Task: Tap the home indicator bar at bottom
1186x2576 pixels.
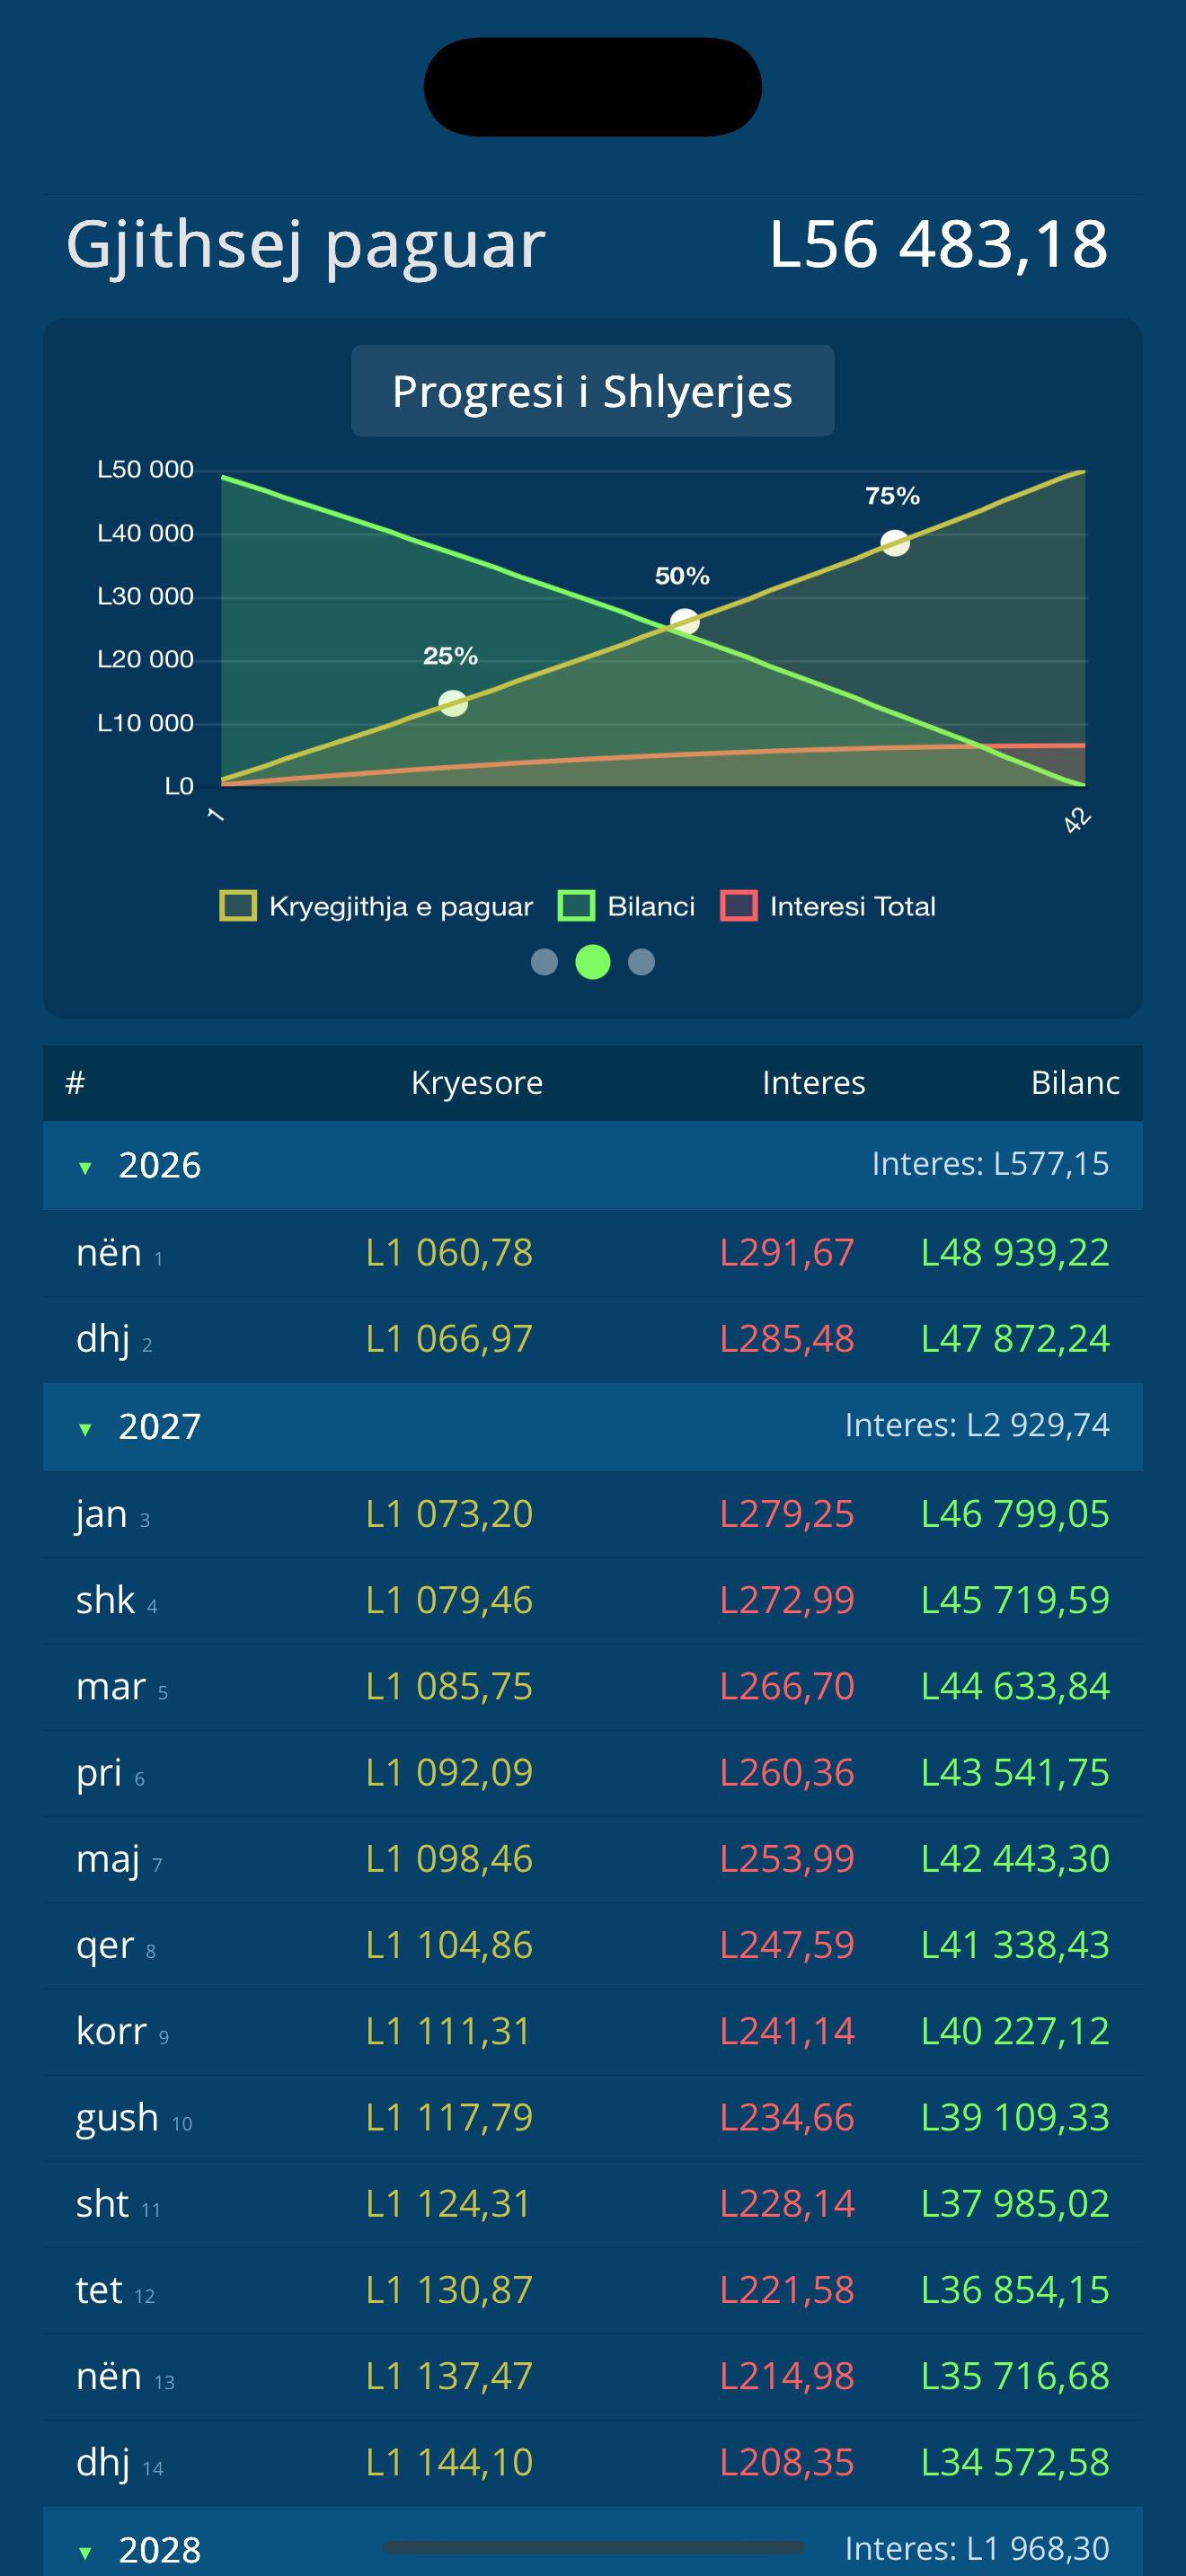Action: coord(593,2547)
